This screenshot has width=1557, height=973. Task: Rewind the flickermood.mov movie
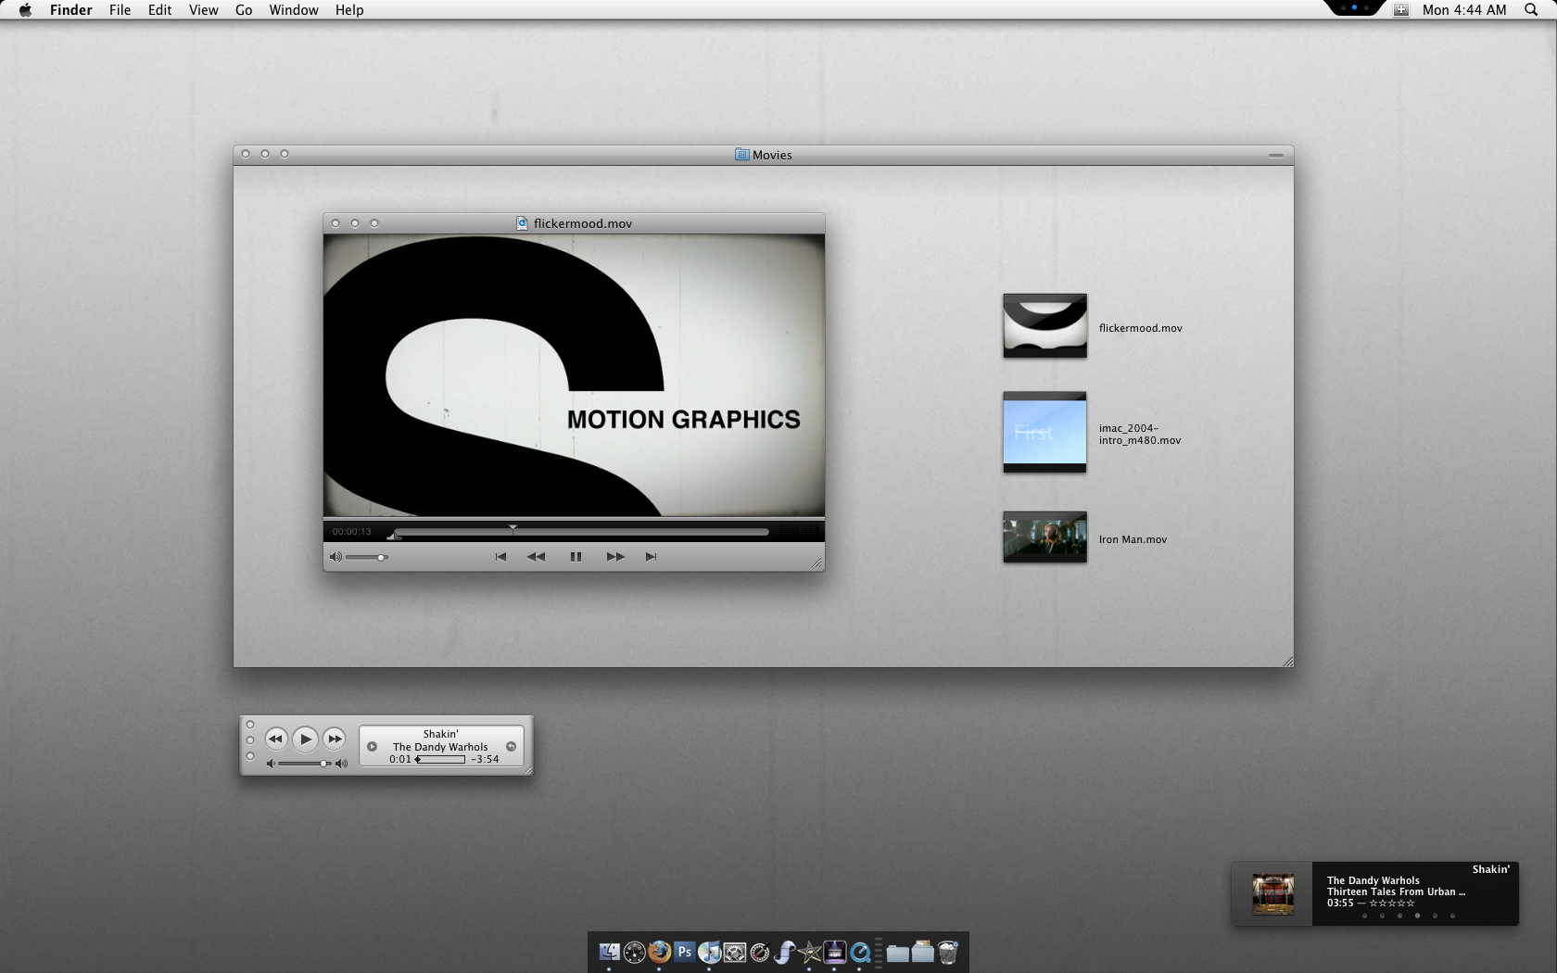tap(536, 557)
